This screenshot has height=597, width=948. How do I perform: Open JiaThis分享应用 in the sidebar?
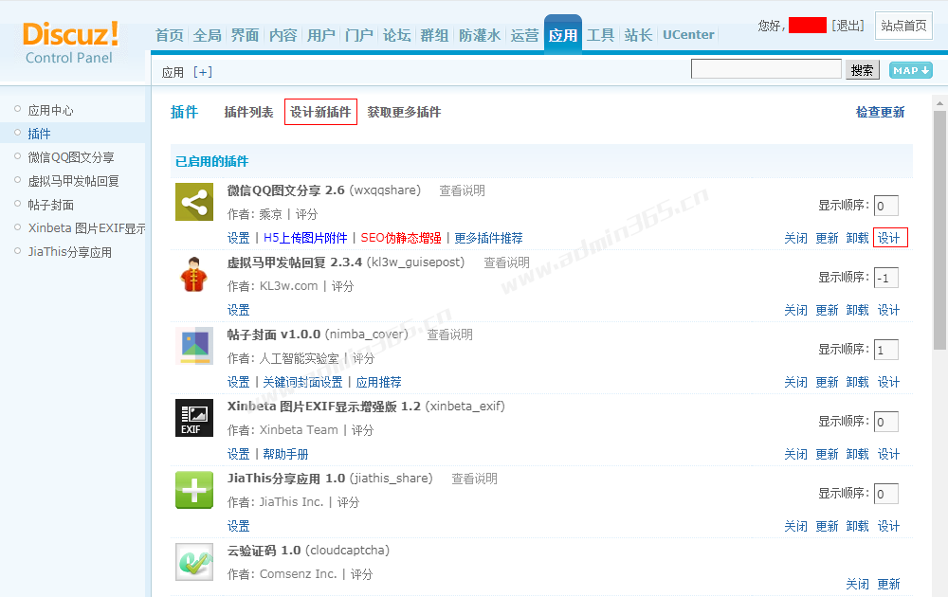click(x=69, y=252)
